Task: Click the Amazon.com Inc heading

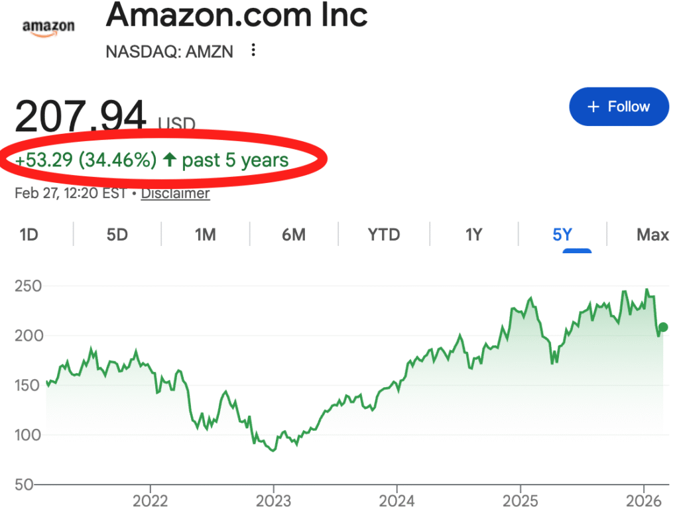Action: (x=237, y=16)
